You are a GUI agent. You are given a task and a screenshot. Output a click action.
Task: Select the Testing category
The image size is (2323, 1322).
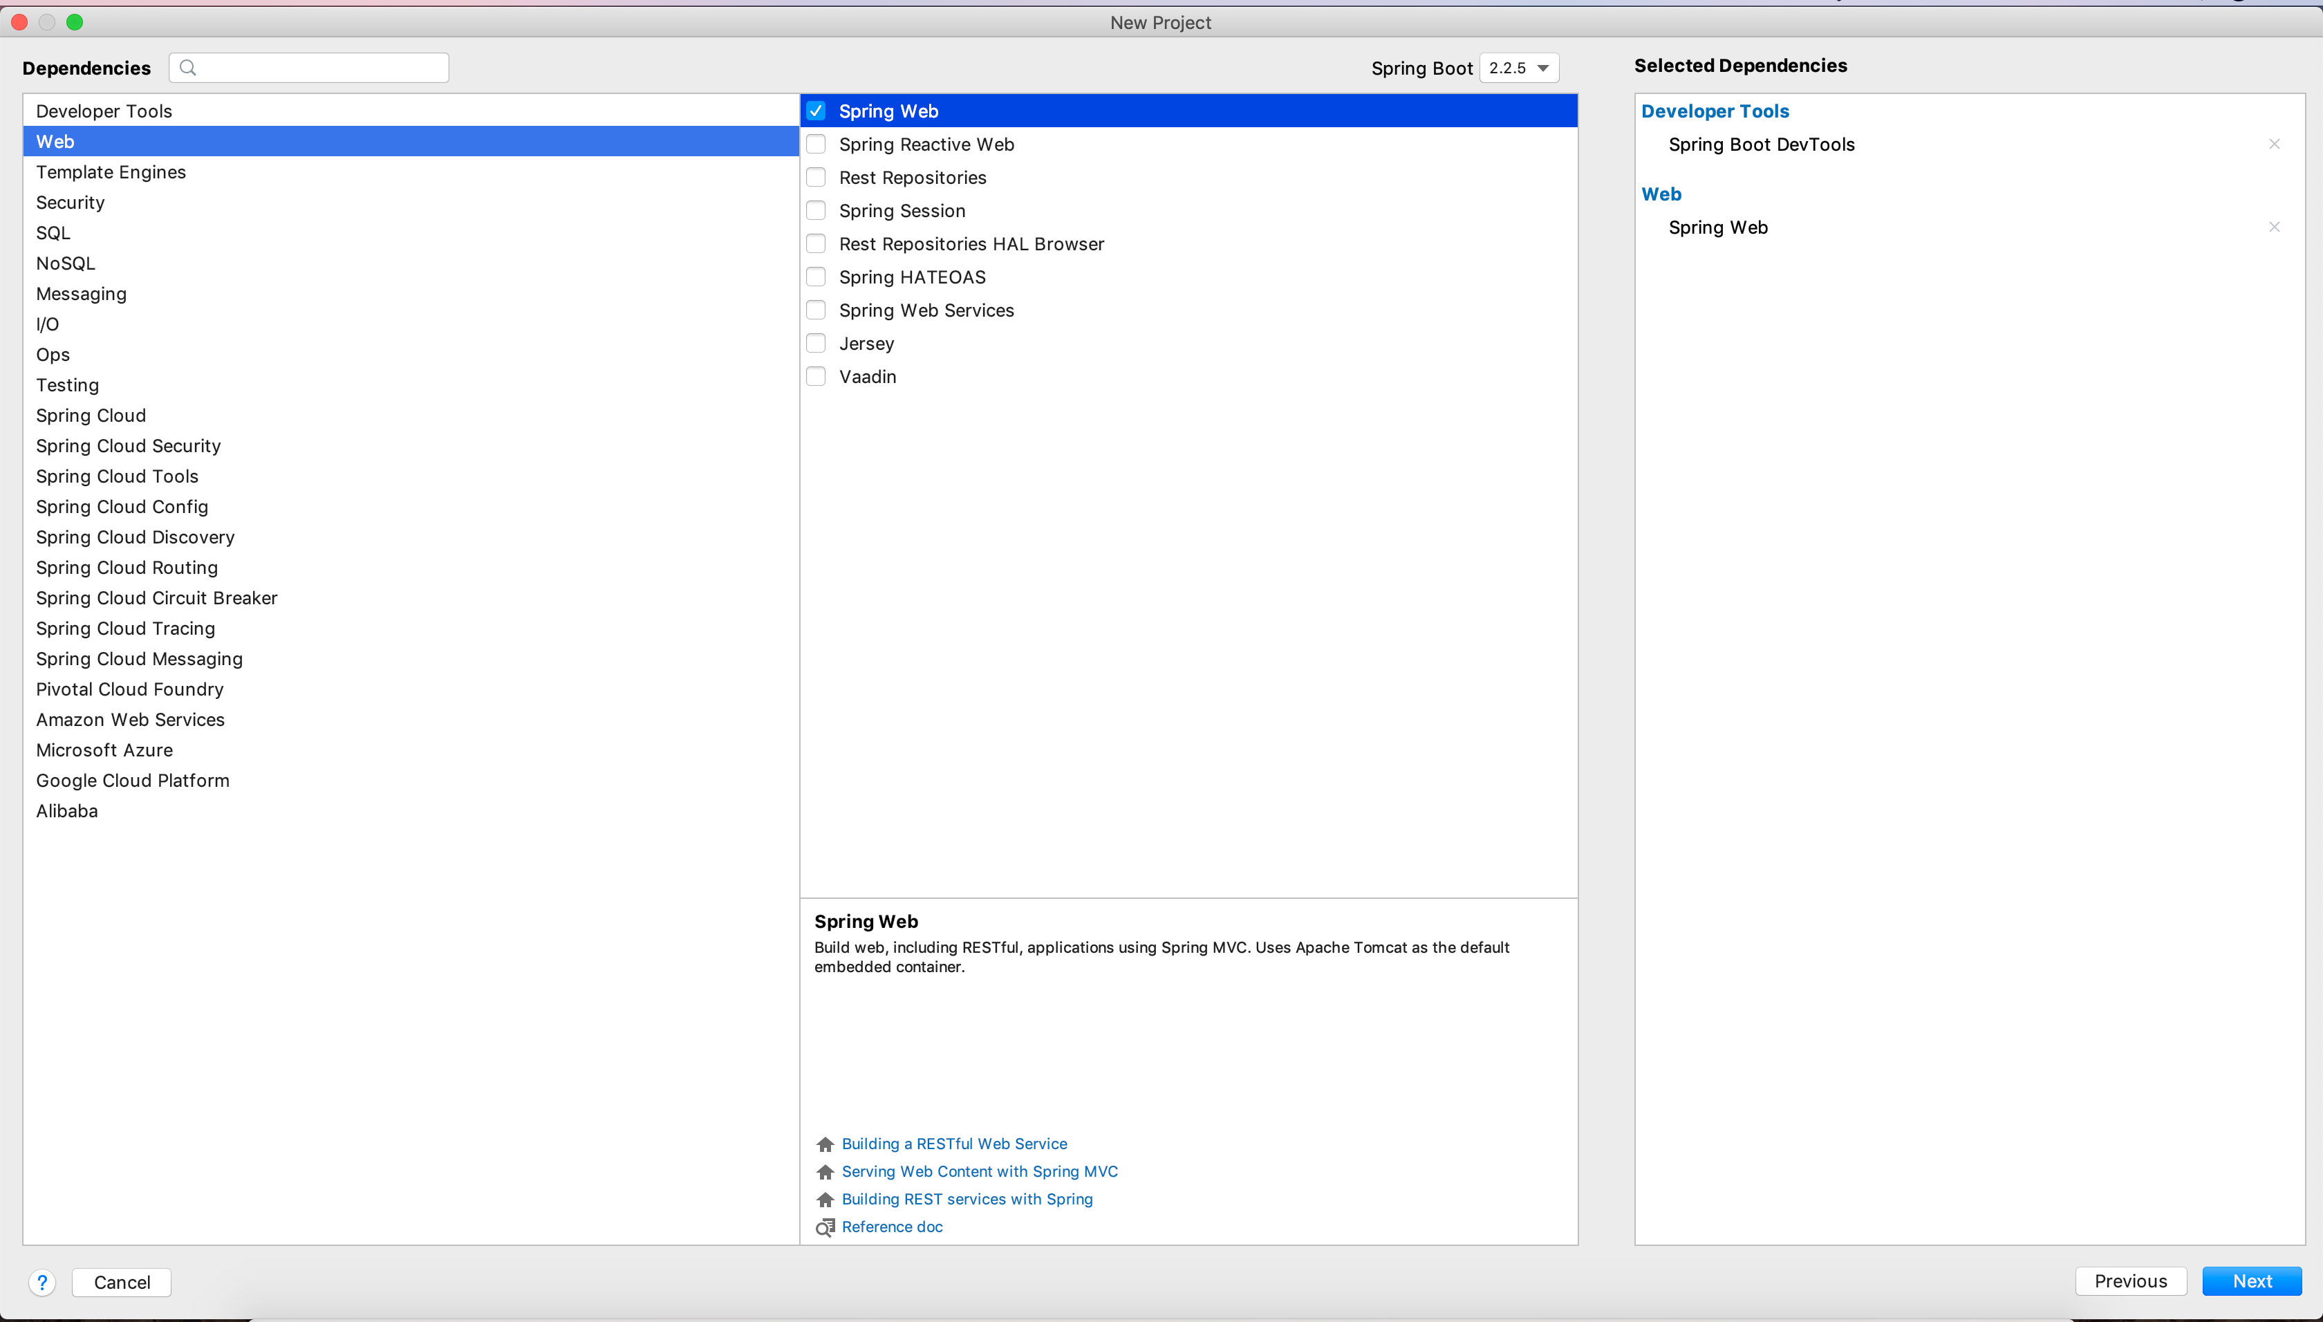[x=410, y=385]
